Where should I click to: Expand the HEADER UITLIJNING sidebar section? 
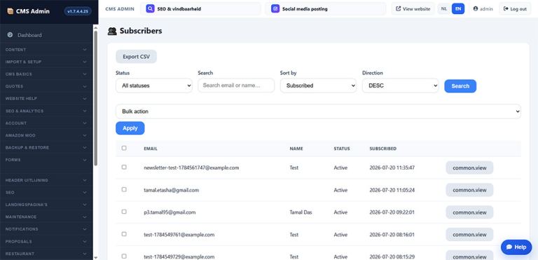[46, 180]
